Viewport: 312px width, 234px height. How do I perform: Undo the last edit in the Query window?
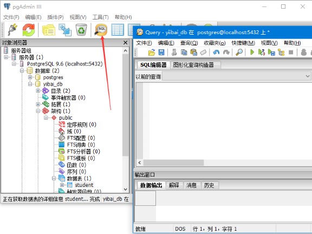point(216,53)
